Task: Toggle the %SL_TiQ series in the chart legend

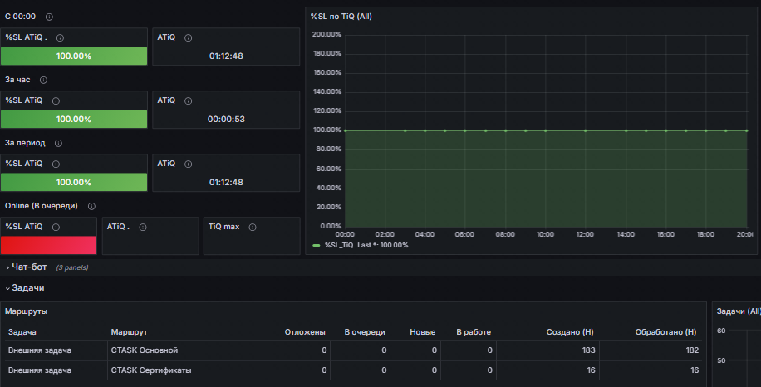Action: pyautogui.click(x=339, y=245)
